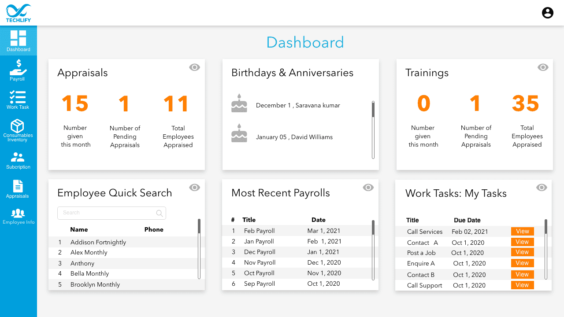Select the Sep Payroll row
Screen dimensions: 564x317
(x=300, y=284)
